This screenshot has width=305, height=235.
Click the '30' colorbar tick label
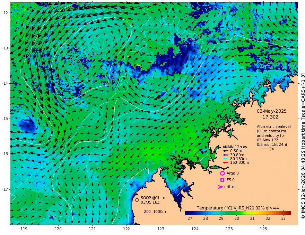[236, 218]
